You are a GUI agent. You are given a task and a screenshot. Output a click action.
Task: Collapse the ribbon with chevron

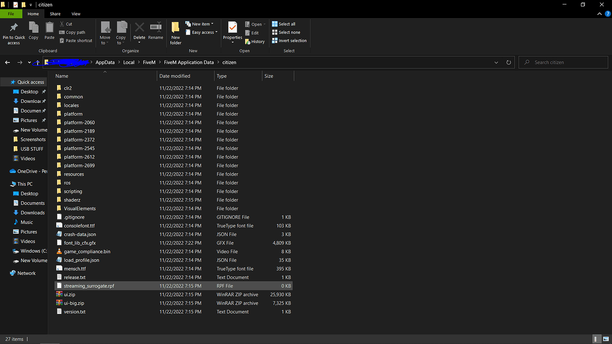coord(599,14)
